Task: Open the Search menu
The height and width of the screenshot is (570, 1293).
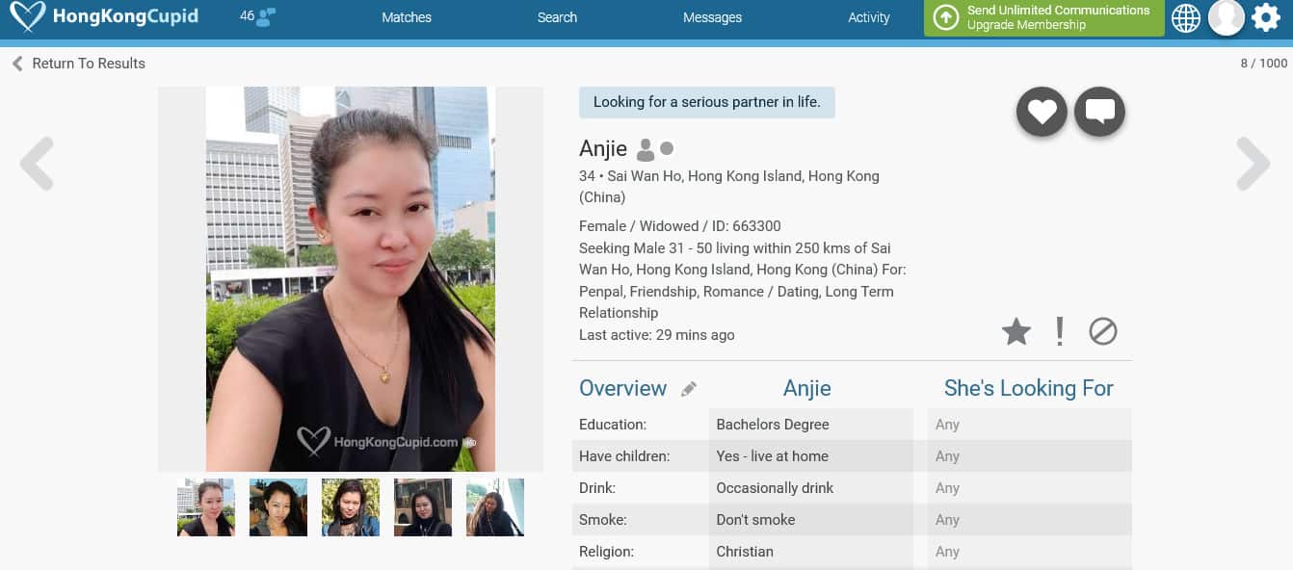Action: tap(557, 17)
